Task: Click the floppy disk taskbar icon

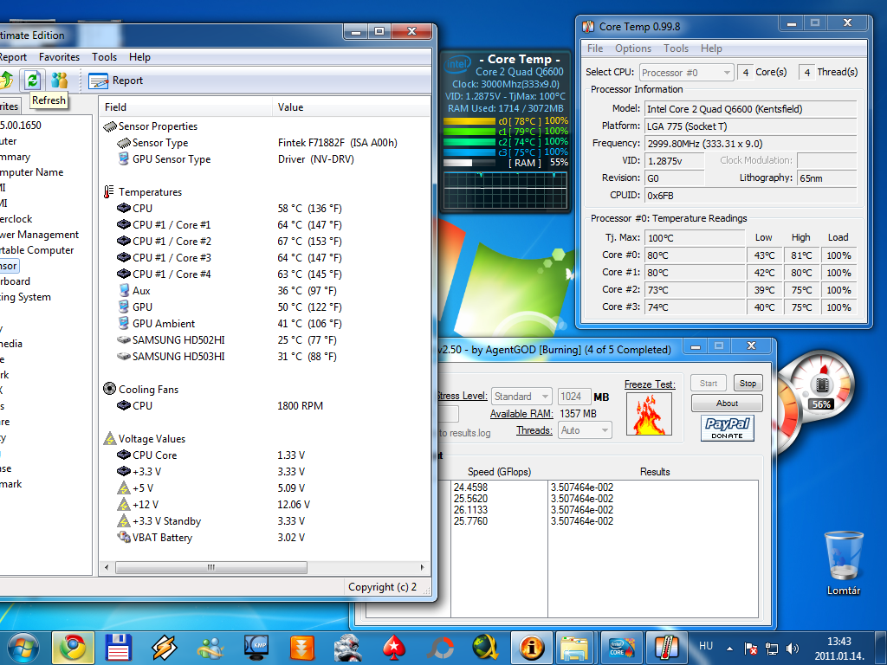Action: (x=118, y=648)
